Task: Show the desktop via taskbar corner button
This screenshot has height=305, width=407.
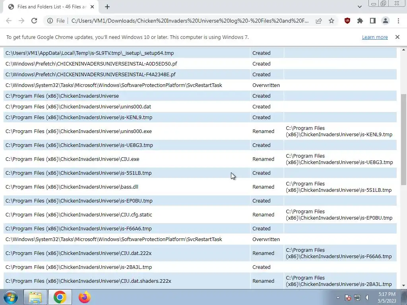Action: point(404,297)
